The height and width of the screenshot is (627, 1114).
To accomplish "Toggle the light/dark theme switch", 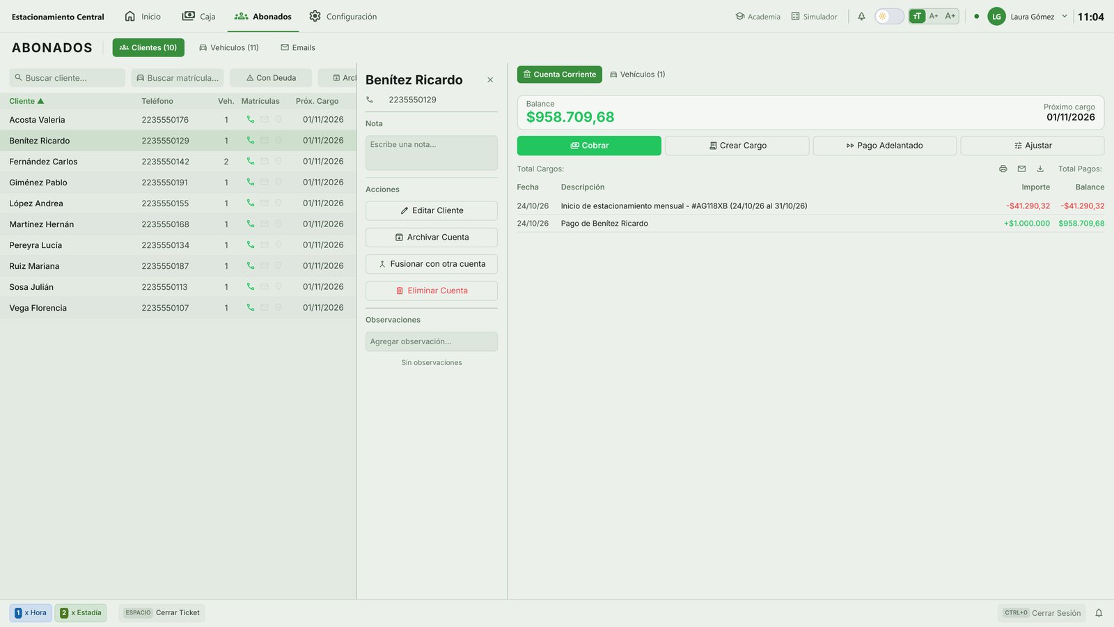I will point(889,16).
